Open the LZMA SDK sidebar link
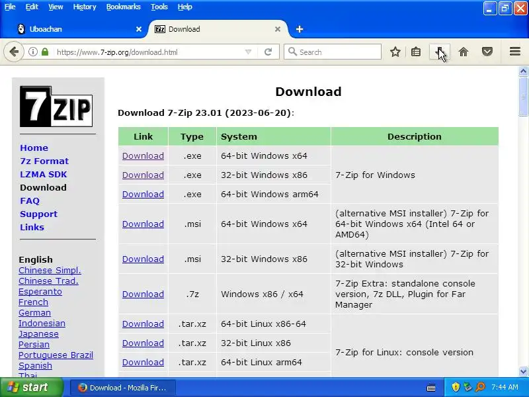The width and height of the screenshot is (529, 397). tap(44, 175)
